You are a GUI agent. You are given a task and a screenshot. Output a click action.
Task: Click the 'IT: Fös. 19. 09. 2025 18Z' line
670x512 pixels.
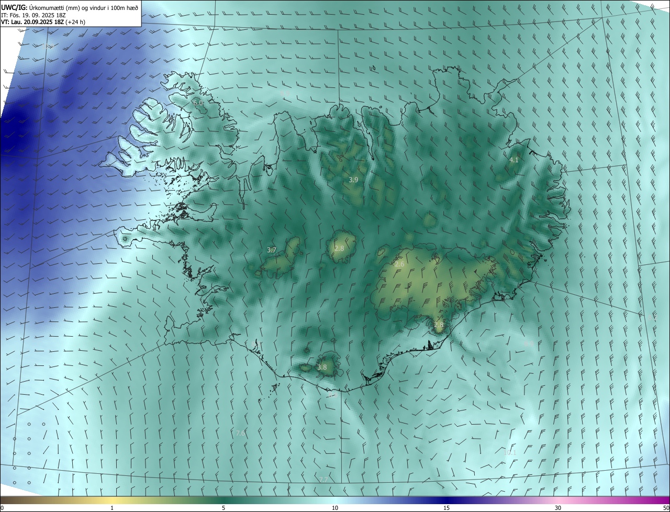coord(33,15)
